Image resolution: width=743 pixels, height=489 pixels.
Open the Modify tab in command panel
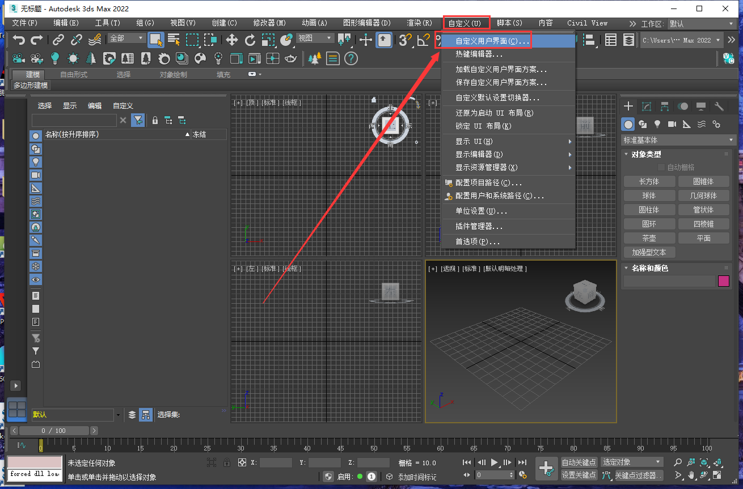tap(646, 107)
